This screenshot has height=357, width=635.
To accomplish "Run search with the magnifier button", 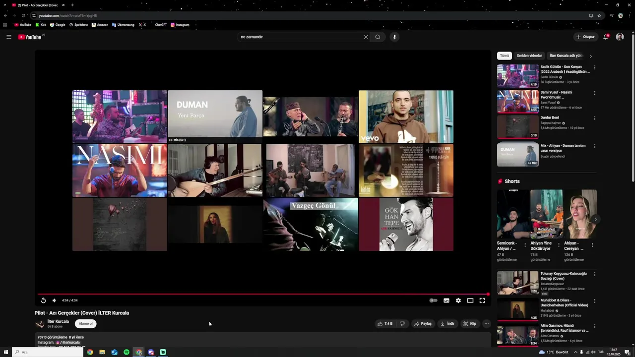I will coord(378,37).
